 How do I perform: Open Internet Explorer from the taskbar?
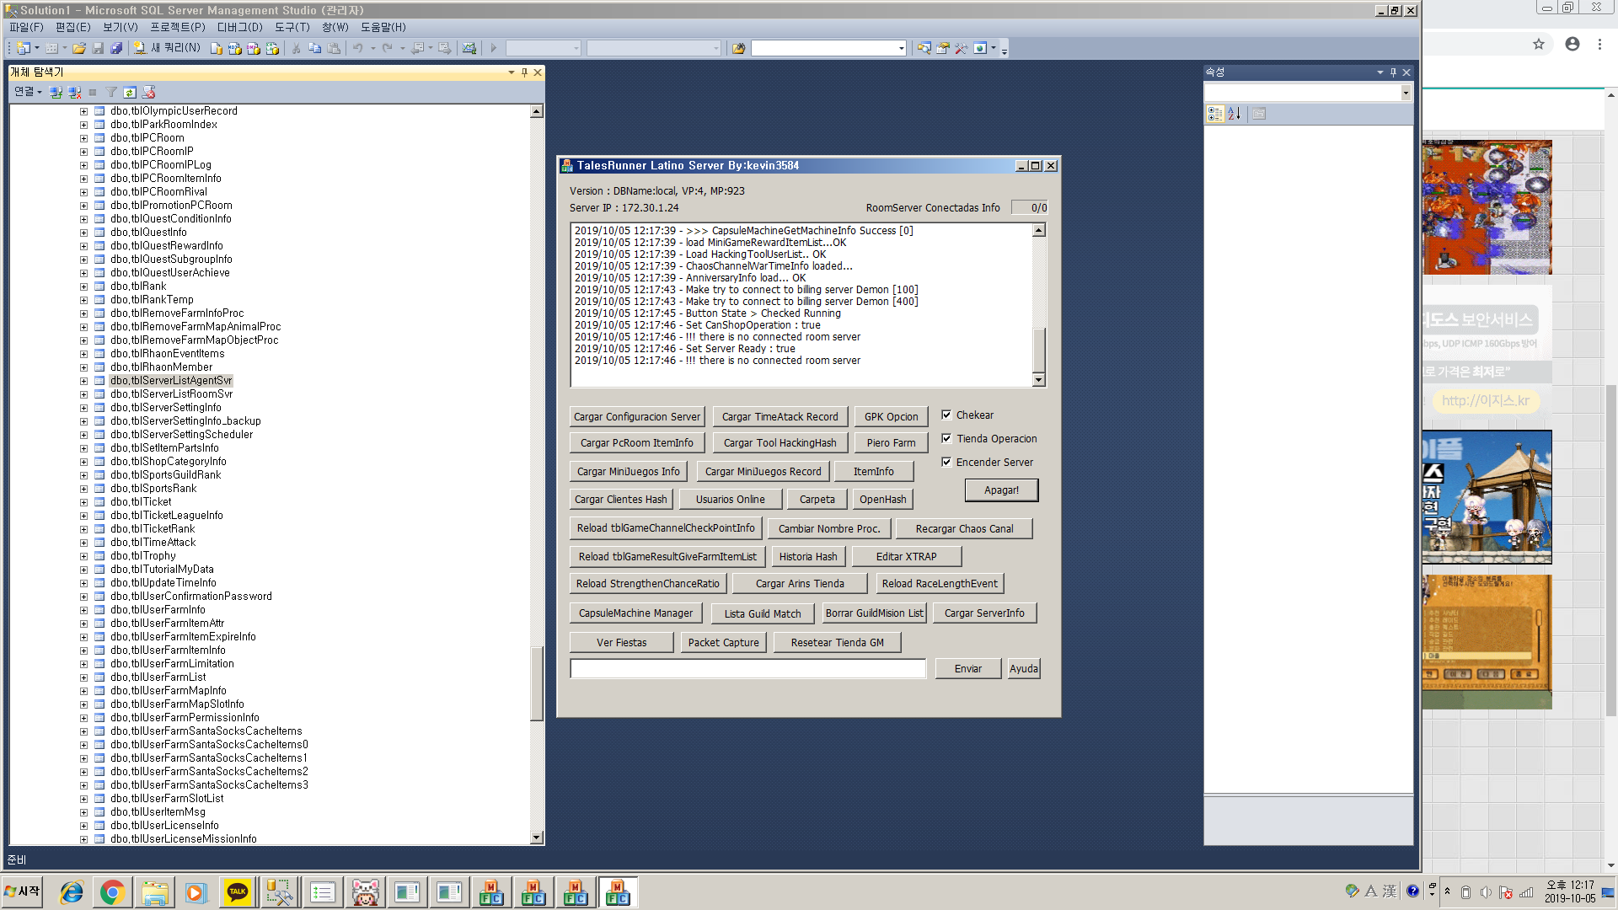(x=71, y=892)
